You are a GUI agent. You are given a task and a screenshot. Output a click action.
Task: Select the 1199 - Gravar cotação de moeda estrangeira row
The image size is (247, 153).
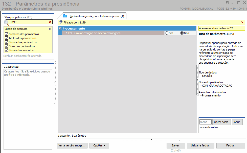[x=113, y=33]
